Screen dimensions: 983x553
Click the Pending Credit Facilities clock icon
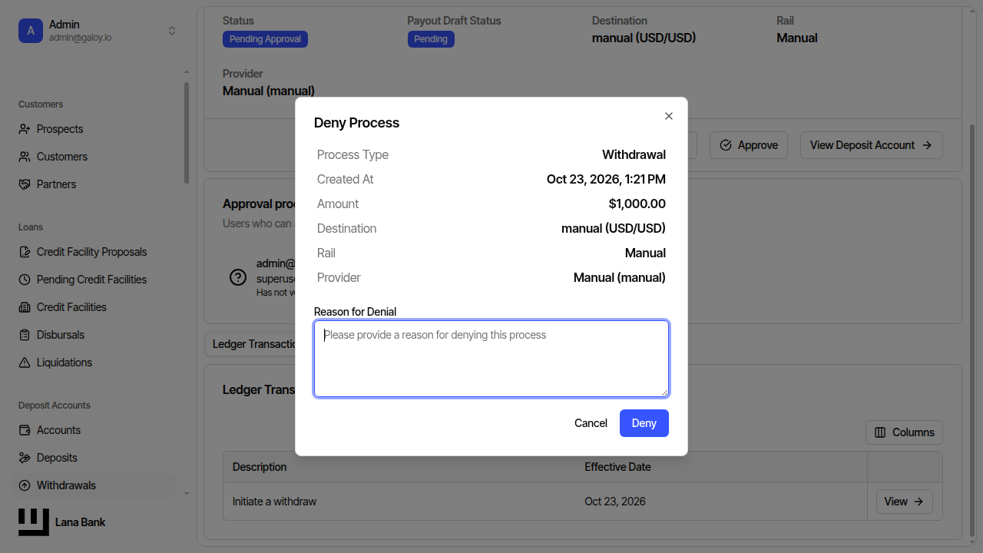[25, 280]
